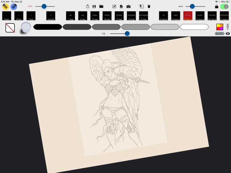Pick the black color swatch

(47, 27)
